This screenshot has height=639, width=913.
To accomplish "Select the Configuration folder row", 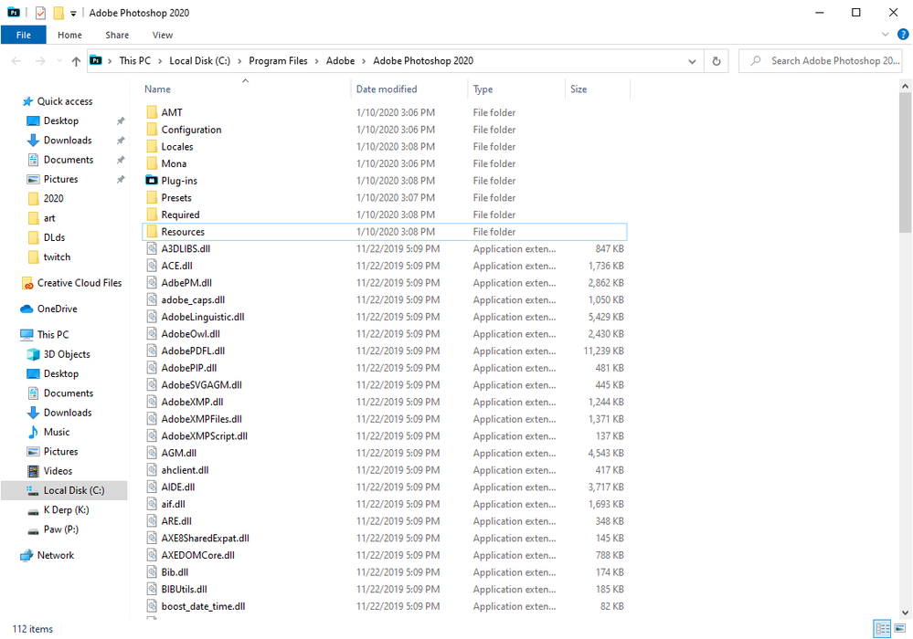I will click(x=384, y=130).
